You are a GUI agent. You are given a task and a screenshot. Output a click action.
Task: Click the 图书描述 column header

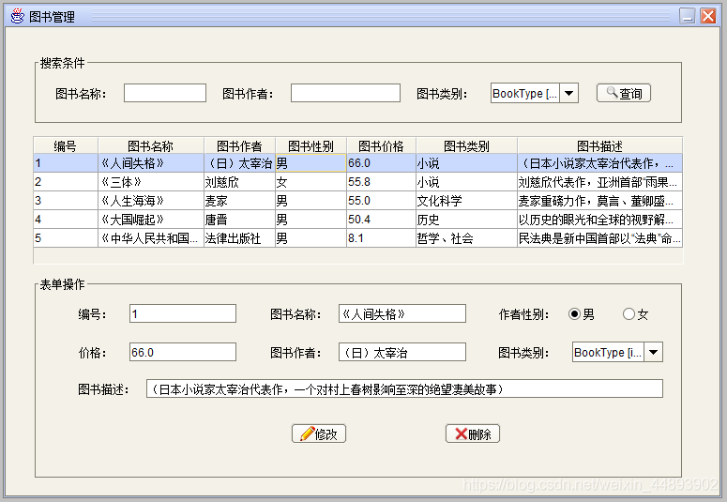[599, 145]
